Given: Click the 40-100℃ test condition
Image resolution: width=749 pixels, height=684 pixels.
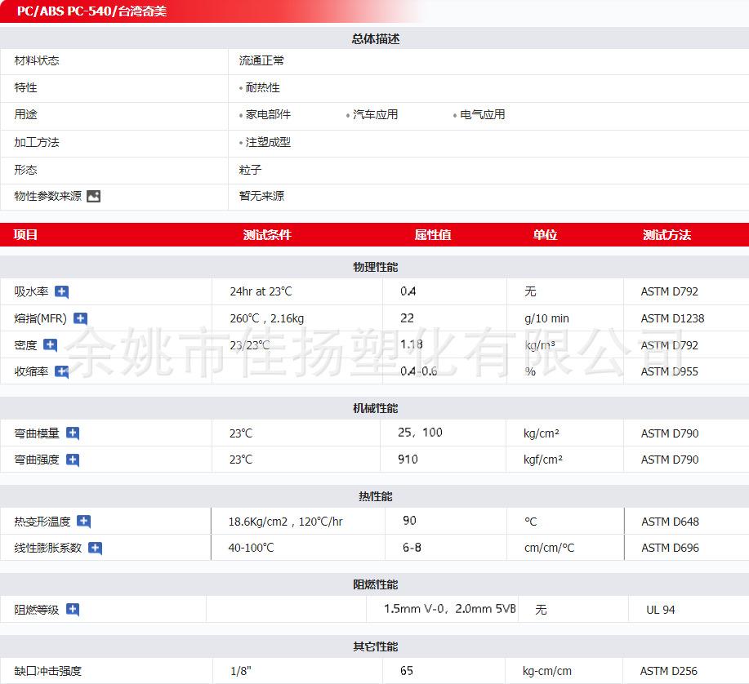Looking at the screenshot, I should (252, 548).
